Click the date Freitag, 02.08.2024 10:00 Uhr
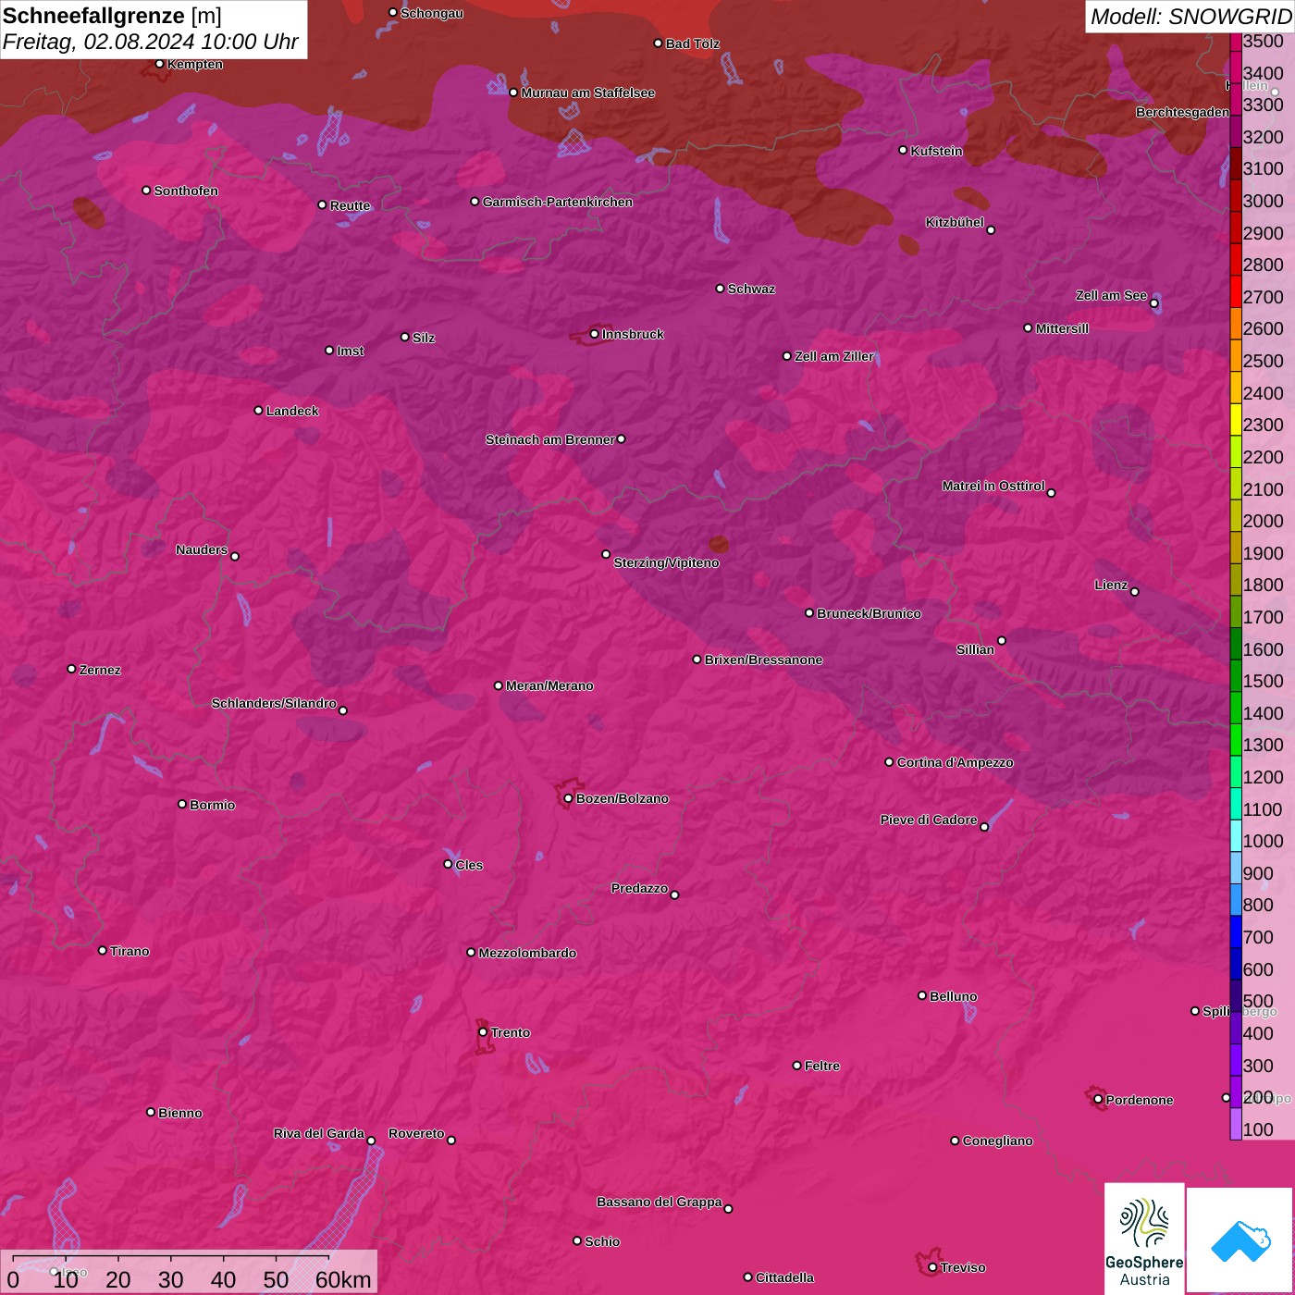The image size is (1295, 1295). [151, 42]
